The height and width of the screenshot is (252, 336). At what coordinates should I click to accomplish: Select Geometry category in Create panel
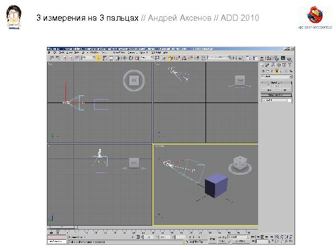263,71
